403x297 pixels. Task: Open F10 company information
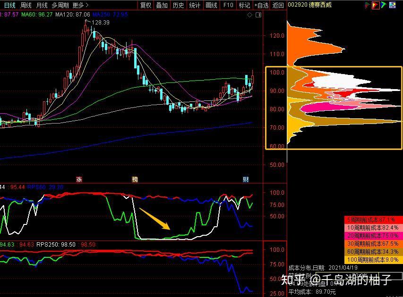(x=228, y=5)
